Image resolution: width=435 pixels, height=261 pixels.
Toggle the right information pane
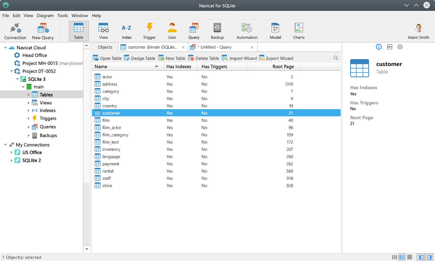(x=428, y=257)
